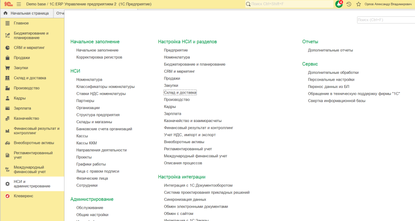
Task: Open Структура предприятия
Action: click(x=98, y=115)
